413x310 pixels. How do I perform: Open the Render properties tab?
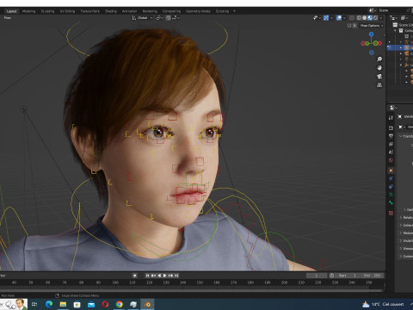(391, 127)
